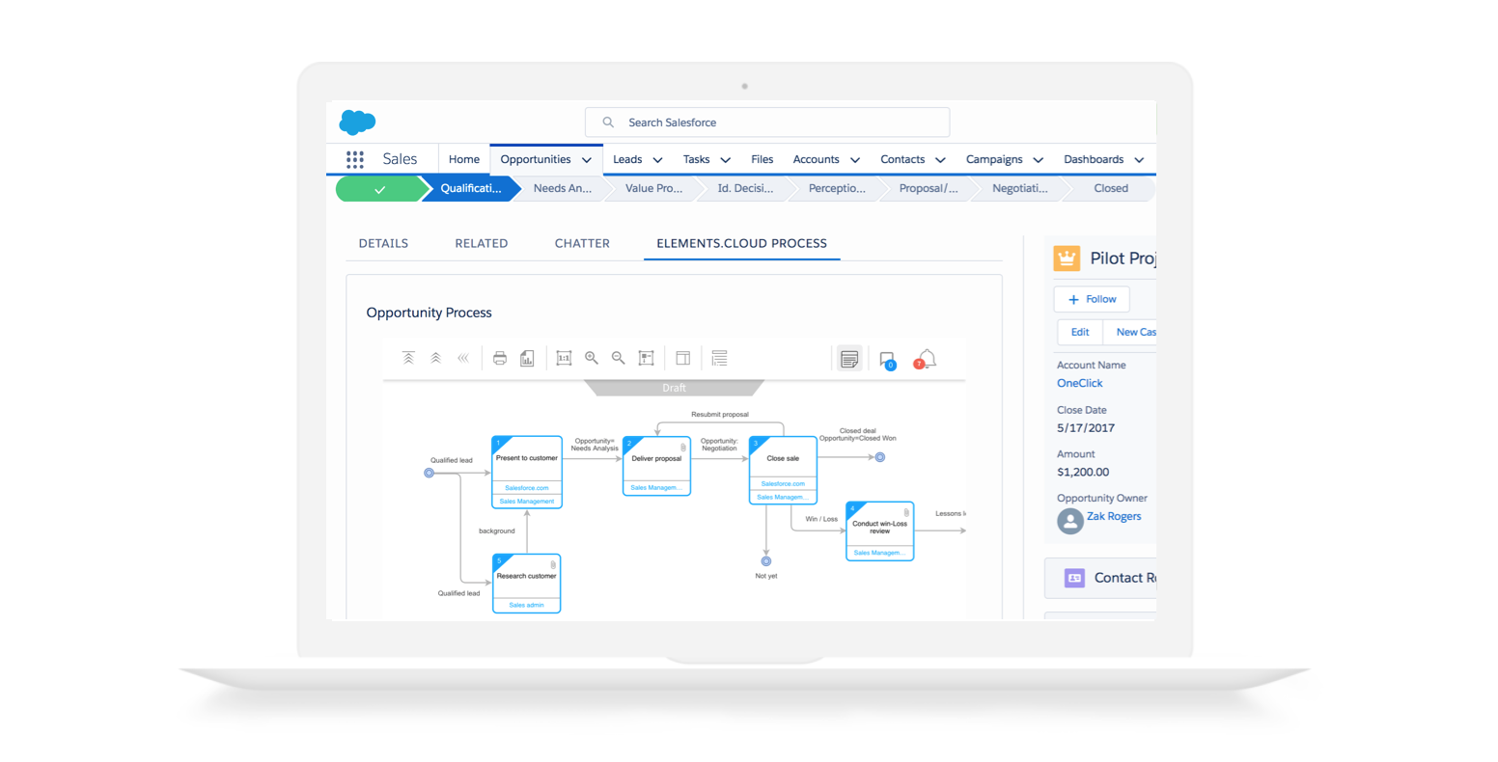
Task: Open notifications bell with 7 badge
Action: click(x=925, y=359)
